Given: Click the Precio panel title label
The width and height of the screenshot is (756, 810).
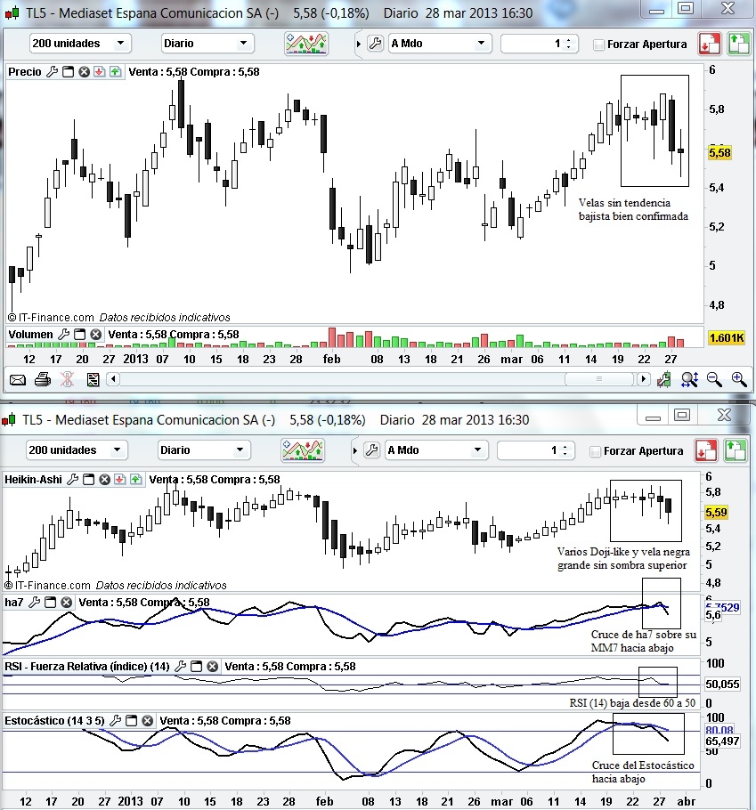Looking at the screenshot, I should coord(25,72).
